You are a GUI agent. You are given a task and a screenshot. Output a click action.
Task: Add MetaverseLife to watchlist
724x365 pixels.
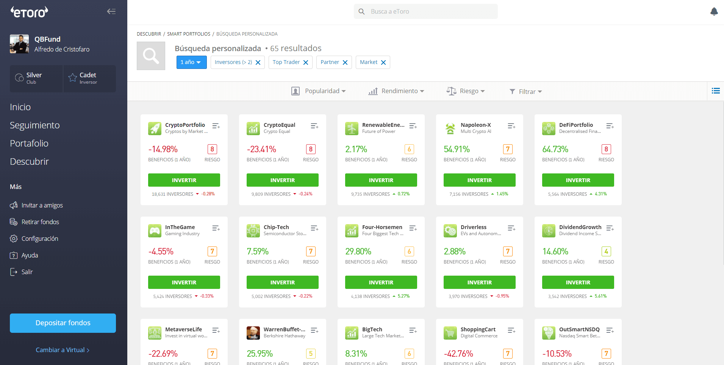point(216,330)
